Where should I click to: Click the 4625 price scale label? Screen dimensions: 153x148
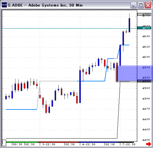(146, 47)
